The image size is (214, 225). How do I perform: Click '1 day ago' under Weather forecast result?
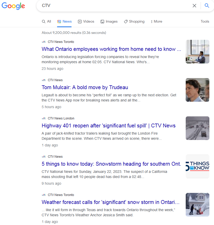coord(50,222)
